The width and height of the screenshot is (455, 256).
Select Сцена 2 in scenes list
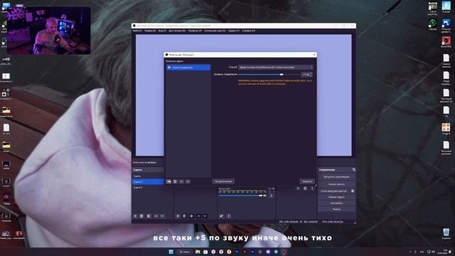pyautogui.click(x=148, y=182)
